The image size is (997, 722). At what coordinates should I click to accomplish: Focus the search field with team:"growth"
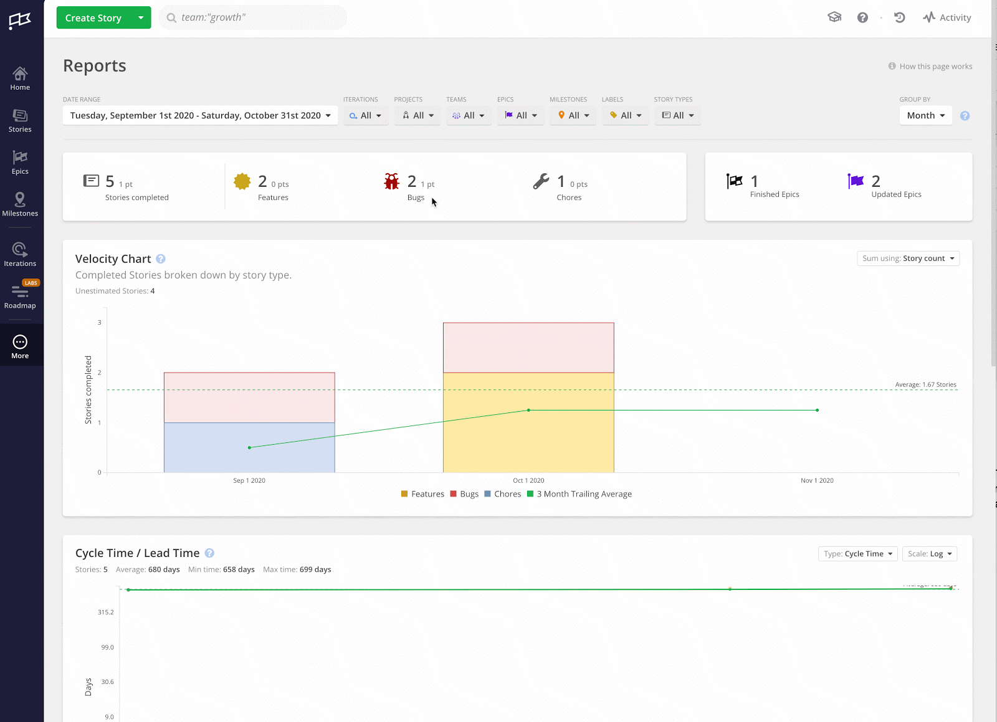[x=253, y=17]
